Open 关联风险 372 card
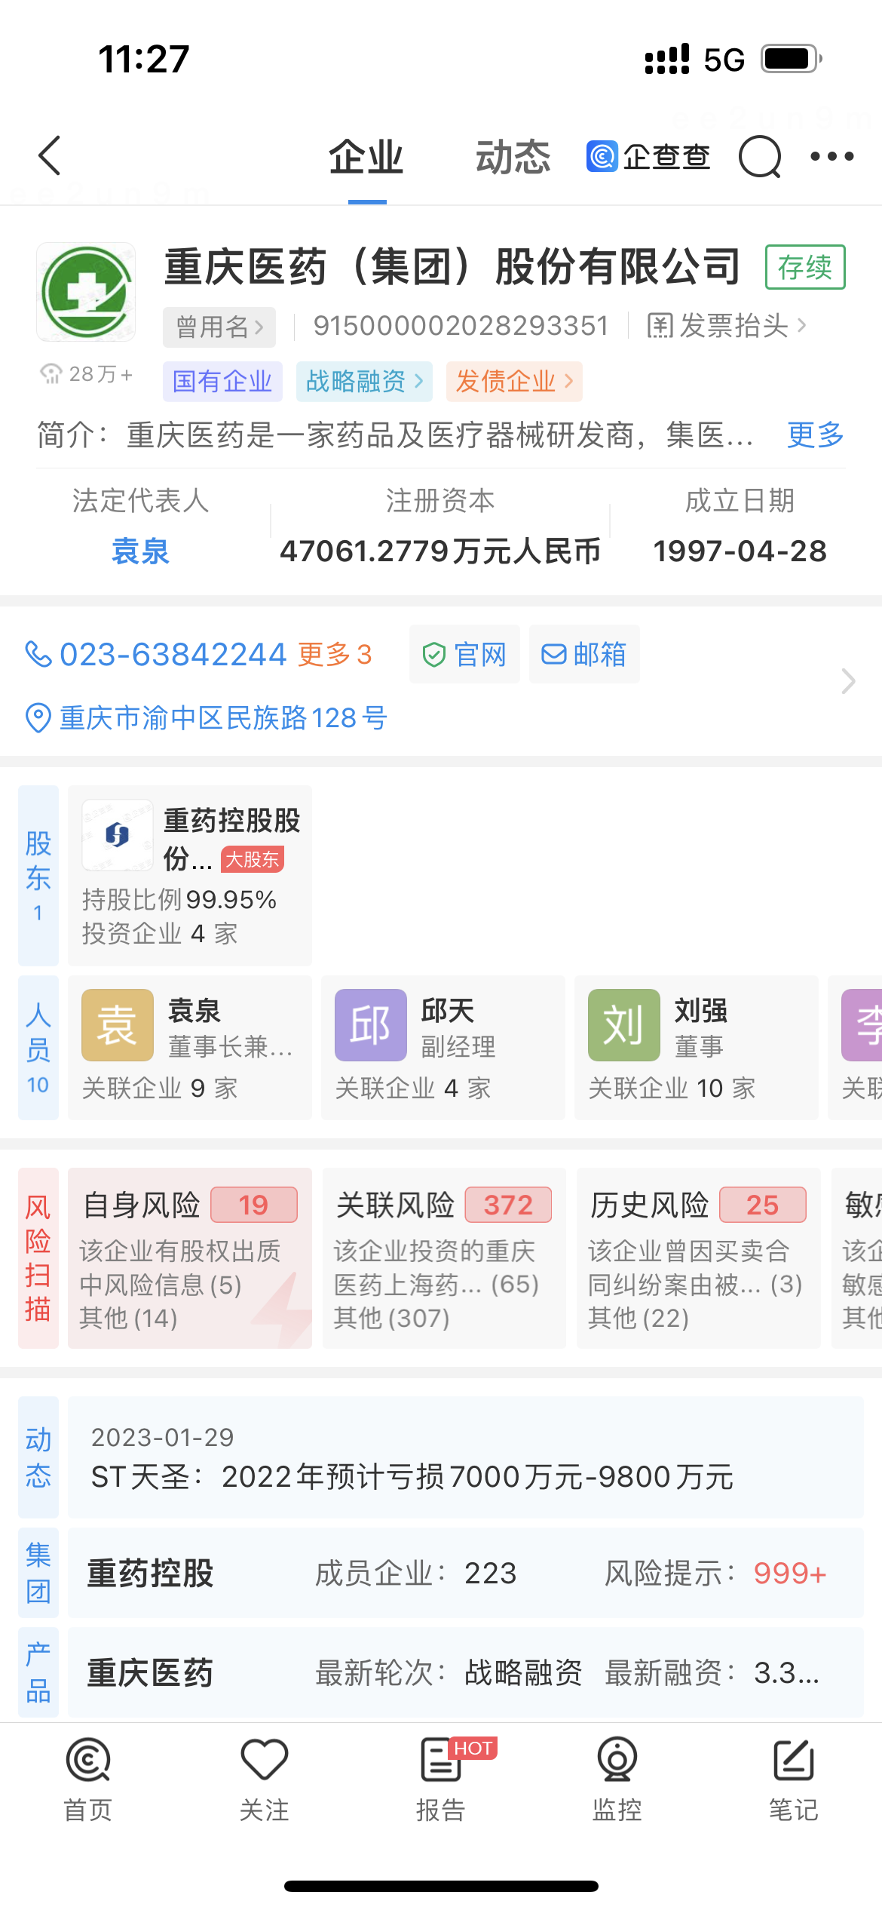 point(444,1258)
